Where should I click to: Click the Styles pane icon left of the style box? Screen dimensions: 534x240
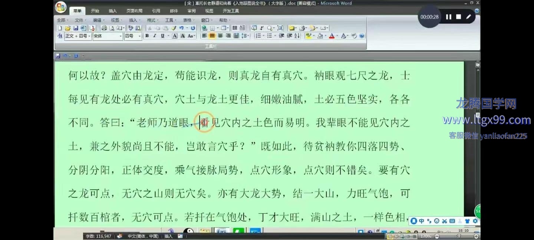coord(60,36)
